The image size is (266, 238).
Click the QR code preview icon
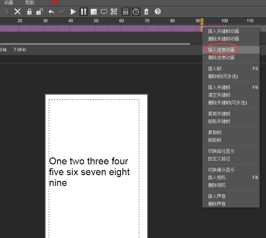pyautogui.click(x=114, y=12)
